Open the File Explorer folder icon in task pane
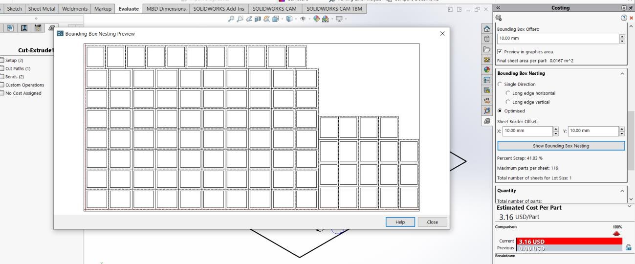Viewport: 635px width, 264px height. click(487, 49)
